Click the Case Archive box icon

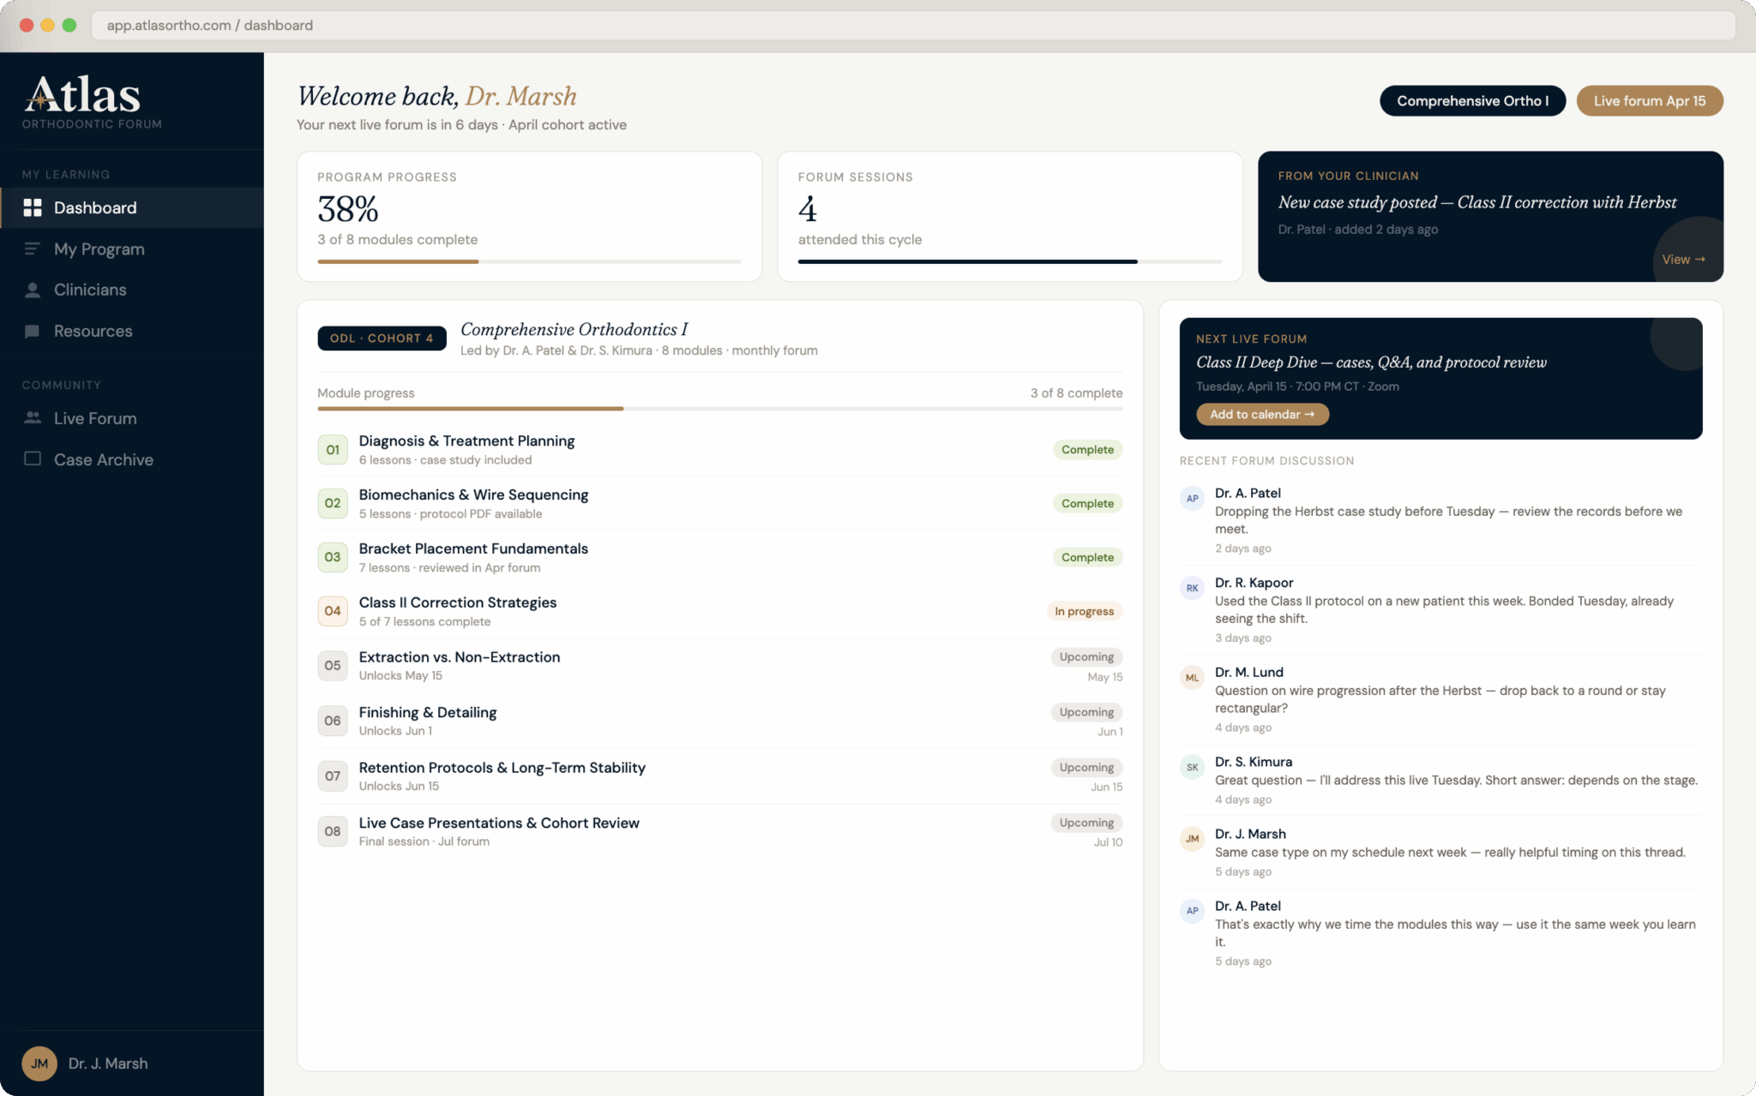[33, 459]
